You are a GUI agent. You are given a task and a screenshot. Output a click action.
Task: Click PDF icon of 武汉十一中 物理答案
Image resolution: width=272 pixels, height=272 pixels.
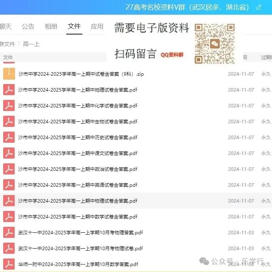[x=9, y=232]
